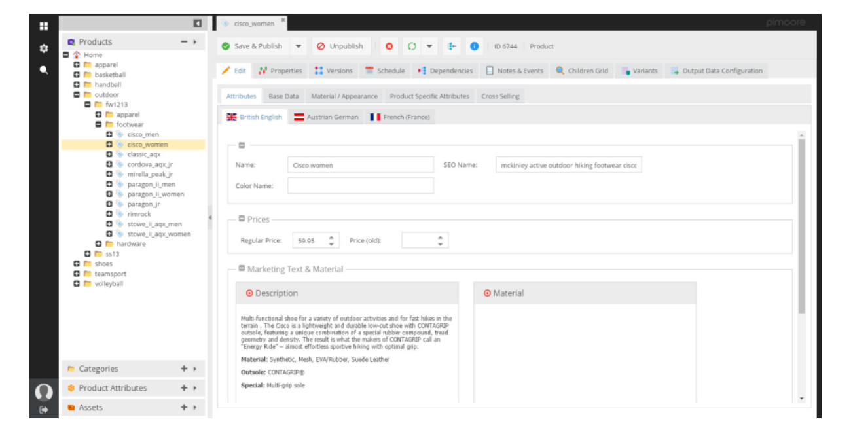Open settings gear in left sidebar

(x=44, y=48)
